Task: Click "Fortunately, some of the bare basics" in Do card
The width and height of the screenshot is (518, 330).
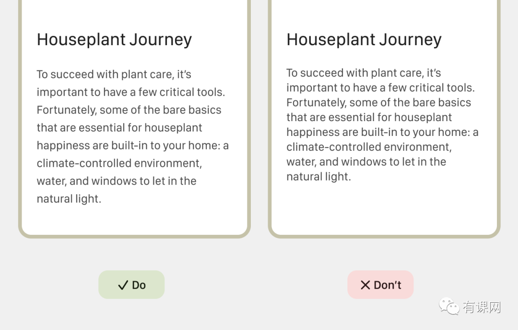Action: (x=129, y=110)
